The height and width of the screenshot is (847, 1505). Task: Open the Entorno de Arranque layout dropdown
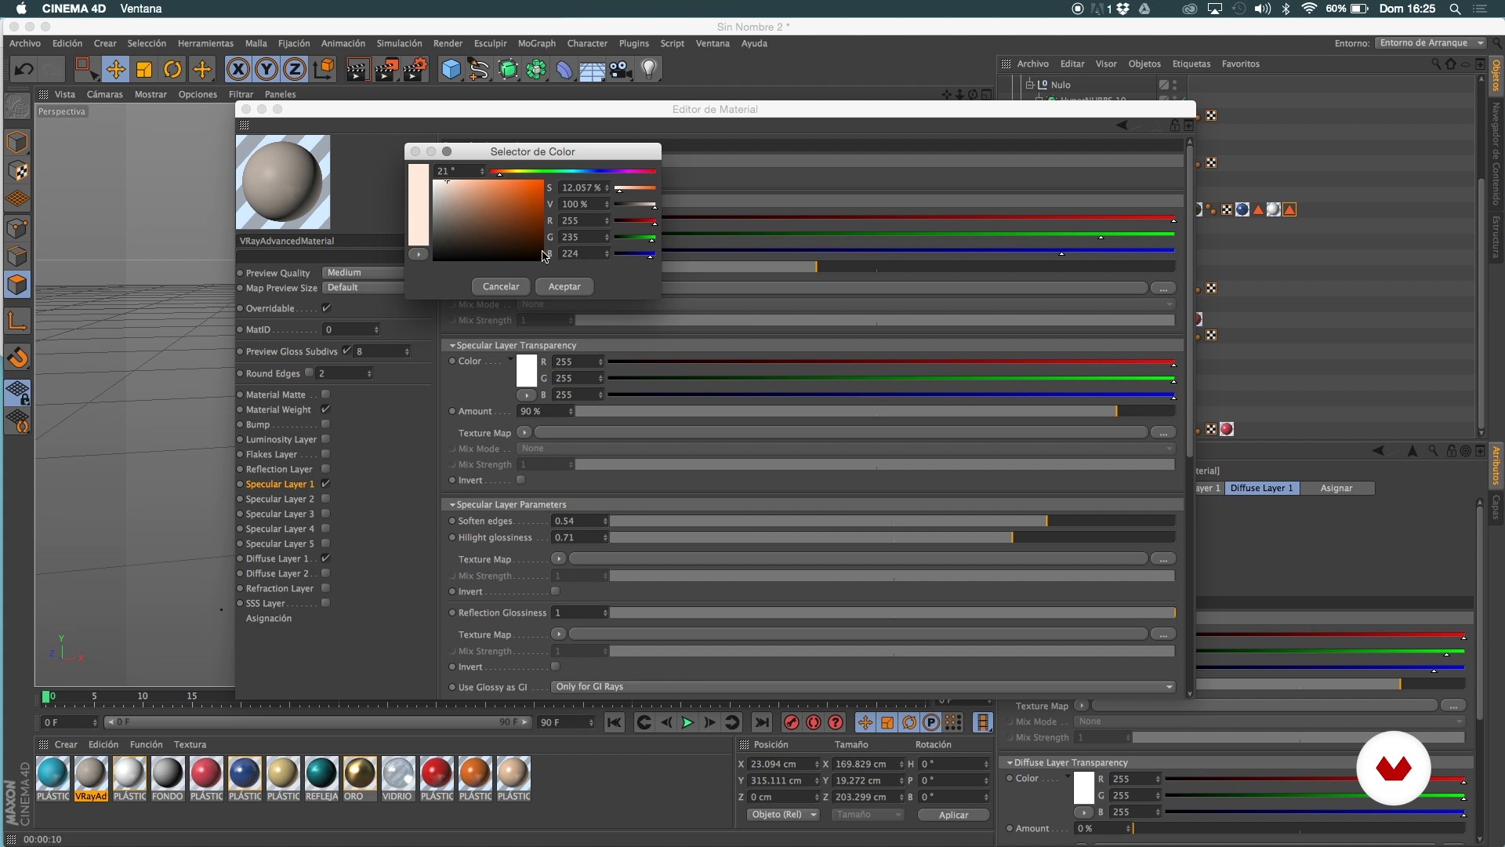(1431, 43)
